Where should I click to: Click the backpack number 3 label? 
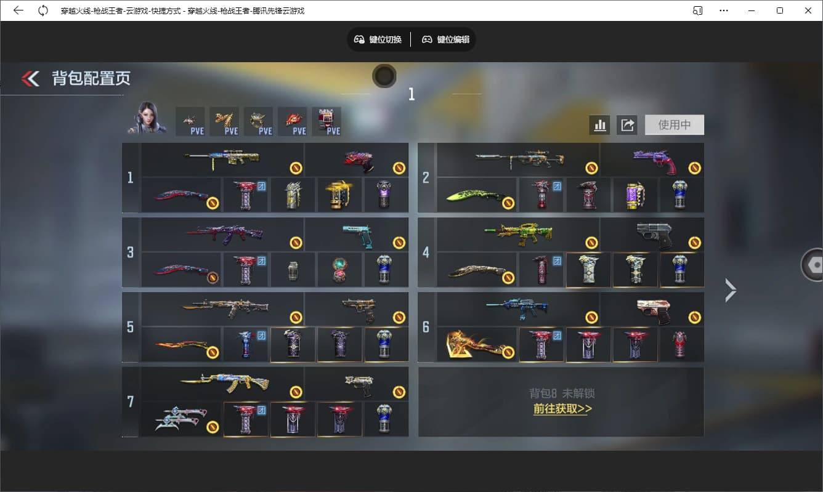click(x=131, y=252)
